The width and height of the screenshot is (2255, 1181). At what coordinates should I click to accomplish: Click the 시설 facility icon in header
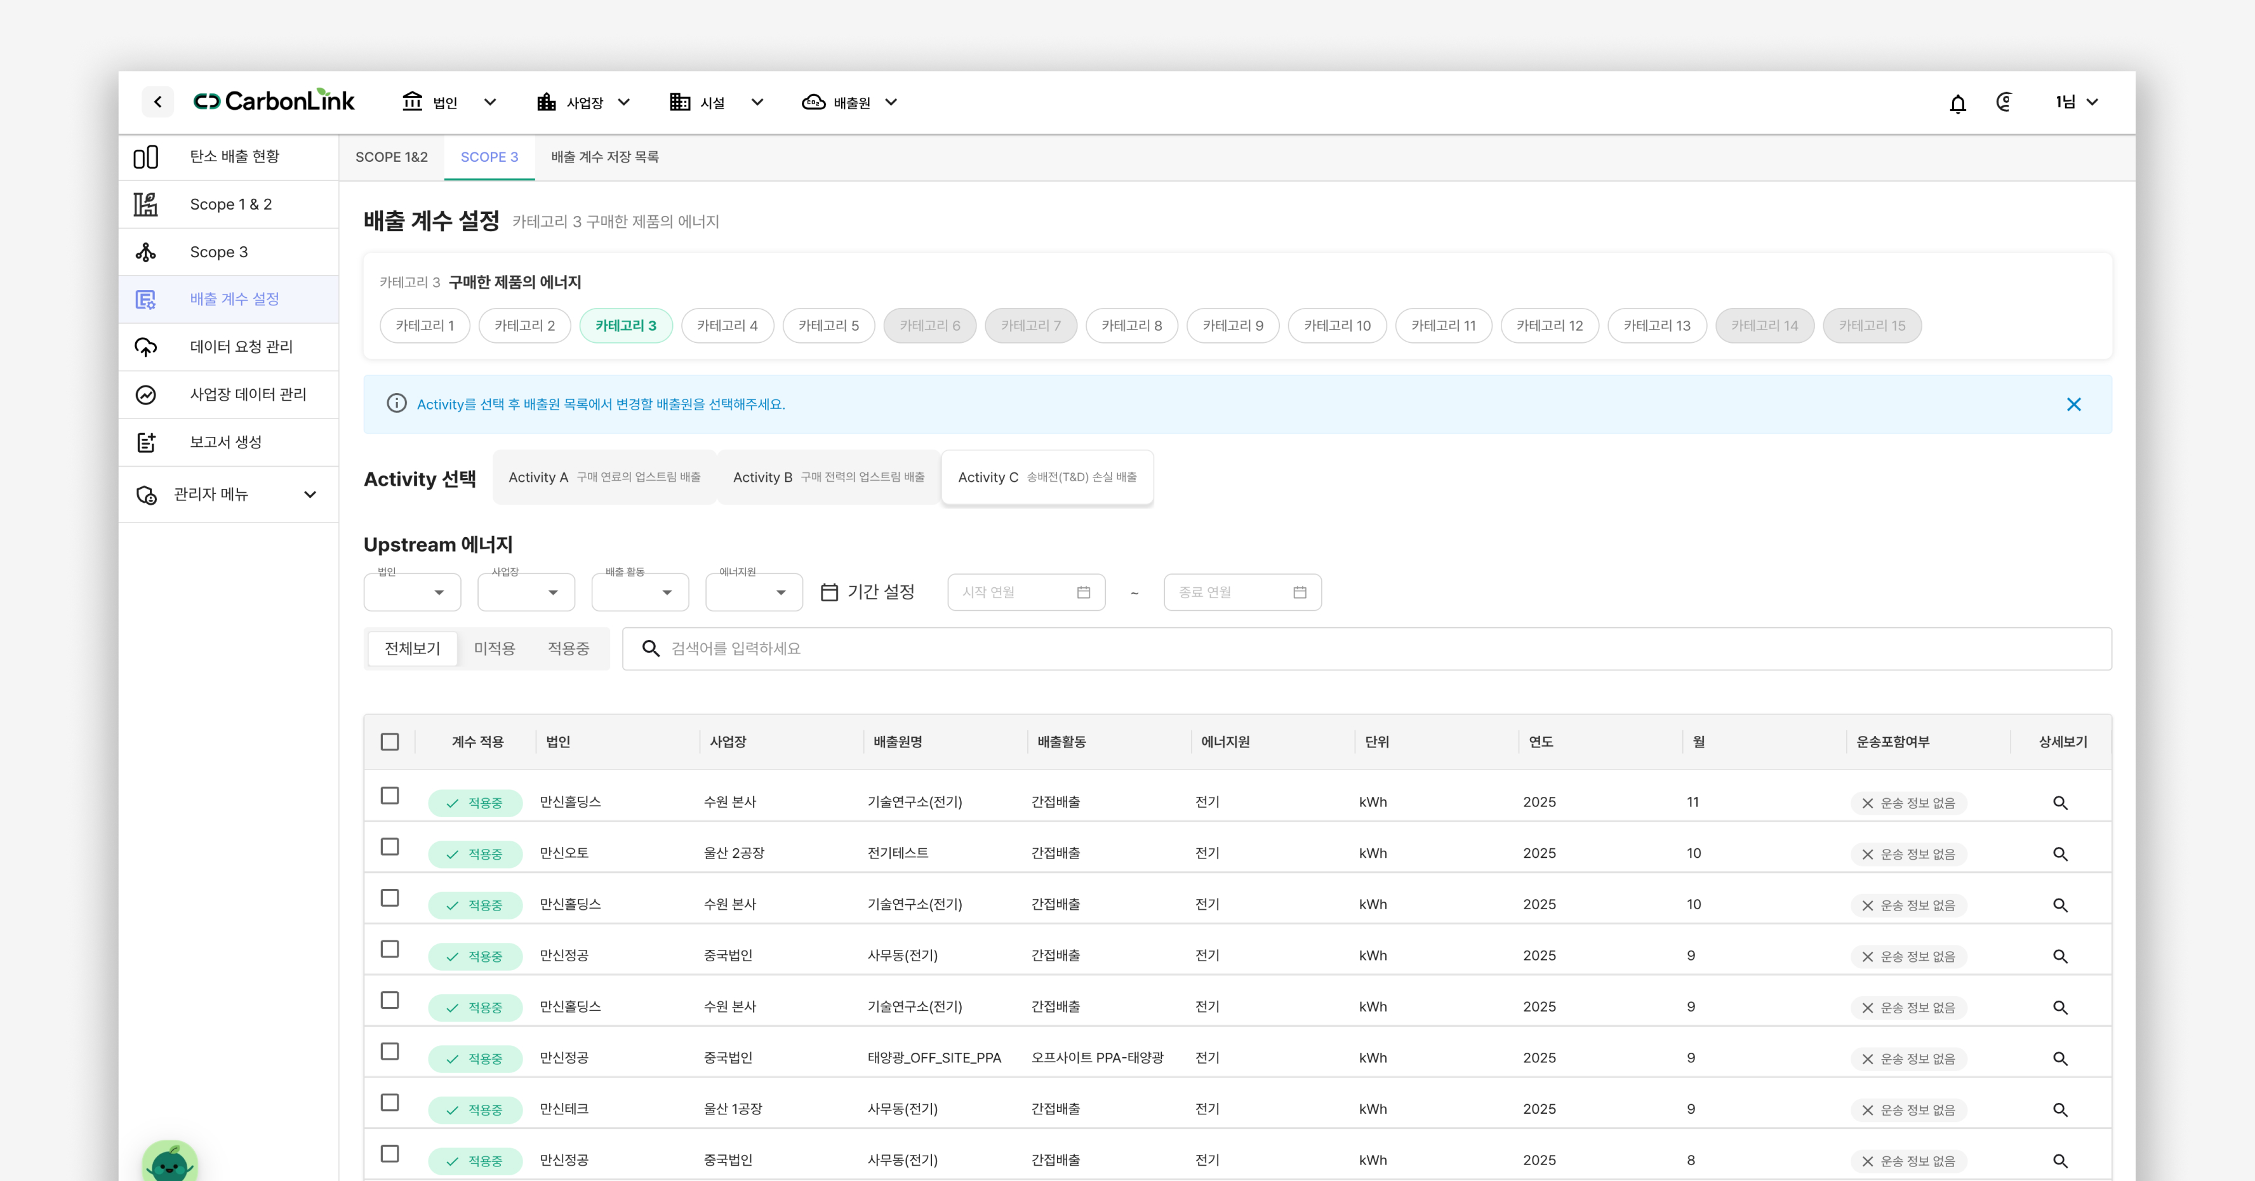click(680, 102)
